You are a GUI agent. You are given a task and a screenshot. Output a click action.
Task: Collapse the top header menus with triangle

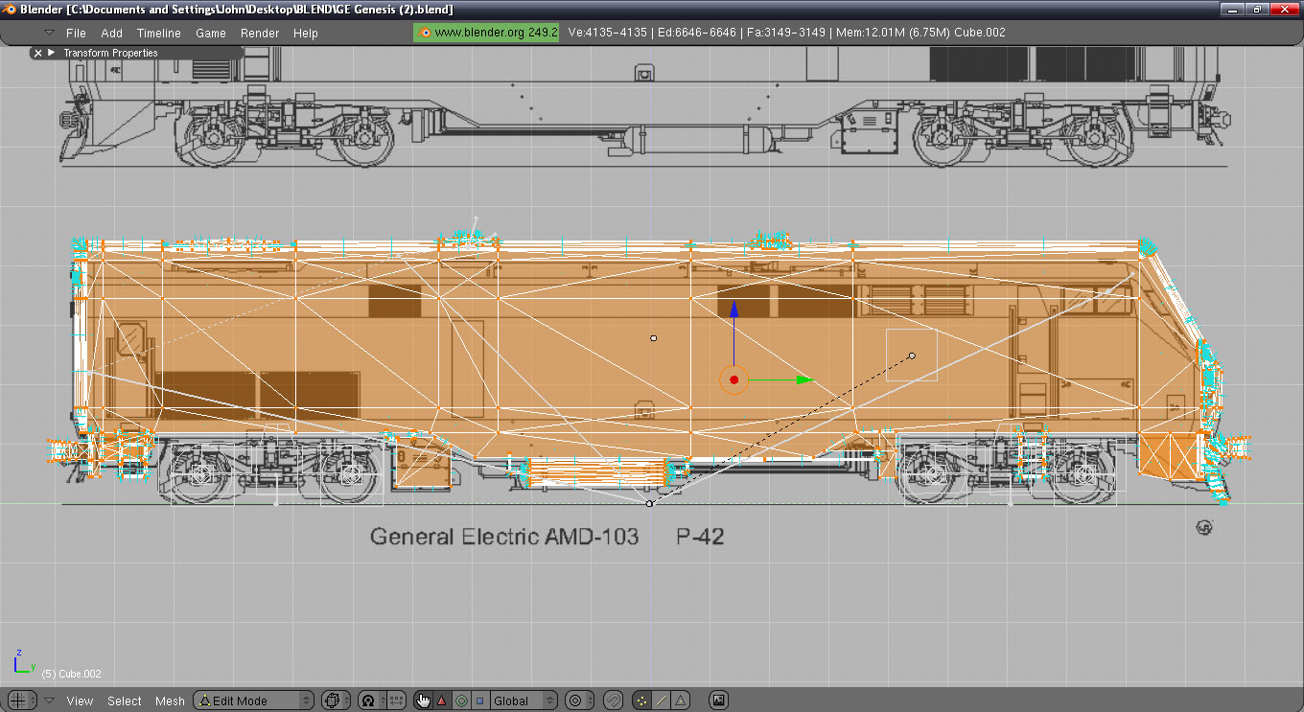click(49, 33)
